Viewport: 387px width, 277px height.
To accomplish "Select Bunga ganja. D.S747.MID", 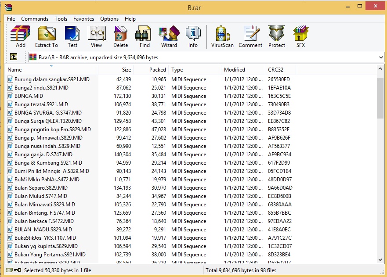I will [x=43, y=155].
